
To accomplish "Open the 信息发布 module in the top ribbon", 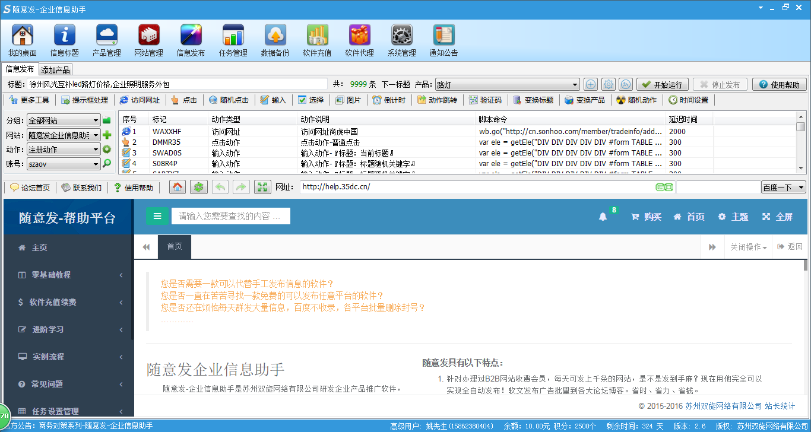I will pos(190,39).
